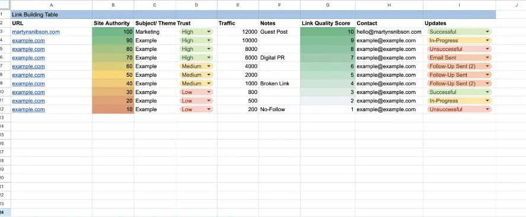This screenshot has width=526, height=217.
Task: Select the Contact header cell
Action: coord(389,23)
